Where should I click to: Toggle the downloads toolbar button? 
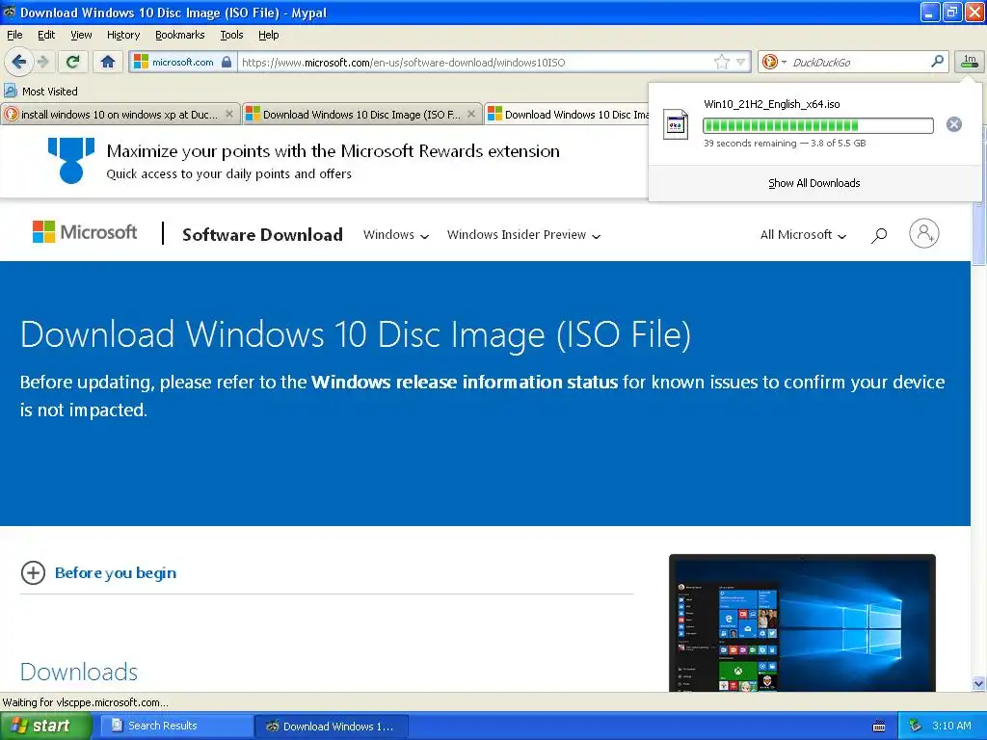tap(970, 61)
